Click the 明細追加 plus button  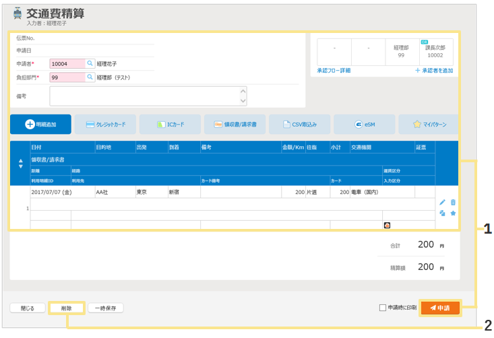[x=40, y=125]
